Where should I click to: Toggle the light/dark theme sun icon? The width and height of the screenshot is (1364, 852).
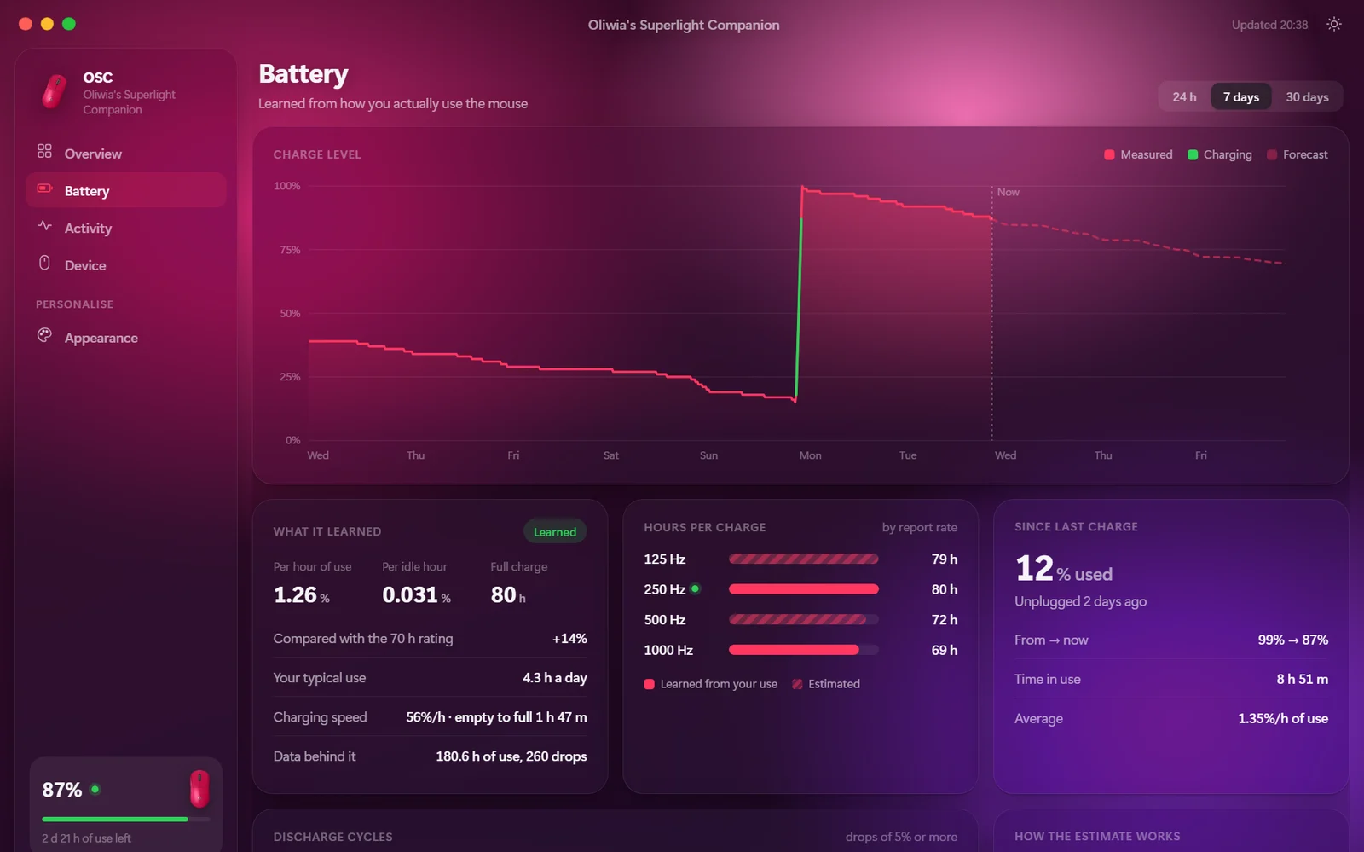tap(1334, 24)
